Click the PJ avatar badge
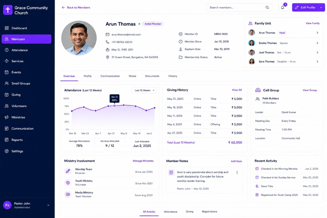This screenshot has height=218, width=327. tap(7, 205)
